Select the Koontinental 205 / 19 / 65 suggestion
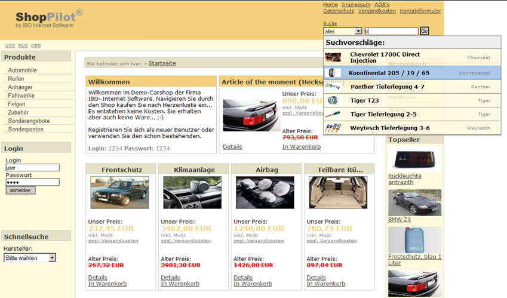 pos(412,73)
